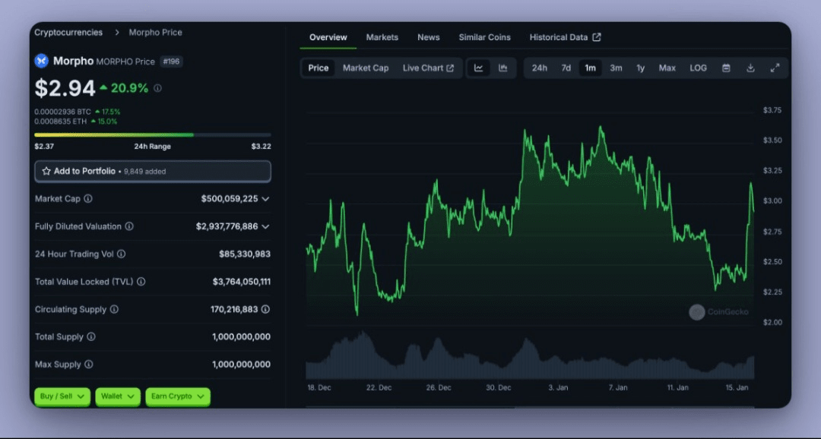Screen dimensions: 821x439
Task: Open the News tab
Action: 428,37
